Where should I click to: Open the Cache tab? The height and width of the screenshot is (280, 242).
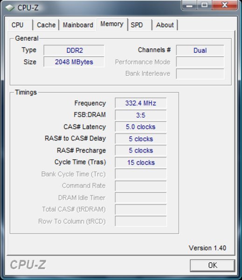pos(46,25)
